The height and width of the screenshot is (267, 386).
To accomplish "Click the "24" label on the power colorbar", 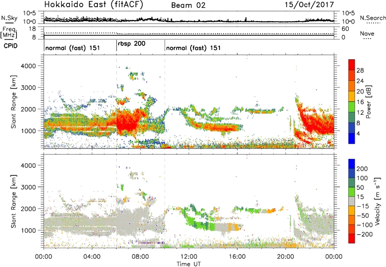I will pos(360,81).
